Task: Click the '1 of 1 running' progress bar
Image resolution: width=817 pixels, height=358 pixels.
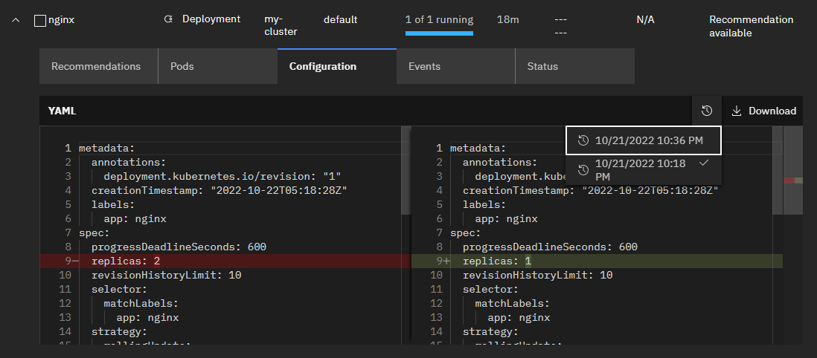Action: click(439, 33)
